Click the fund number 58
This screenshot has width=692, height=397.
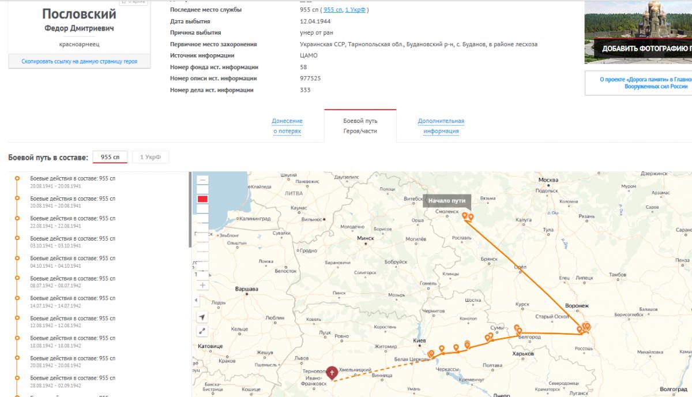[303, 67]
